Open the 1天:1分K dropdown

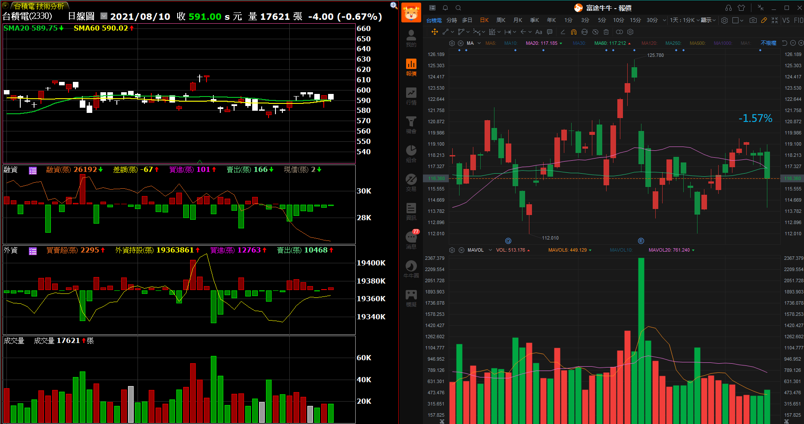coord(685,20)
